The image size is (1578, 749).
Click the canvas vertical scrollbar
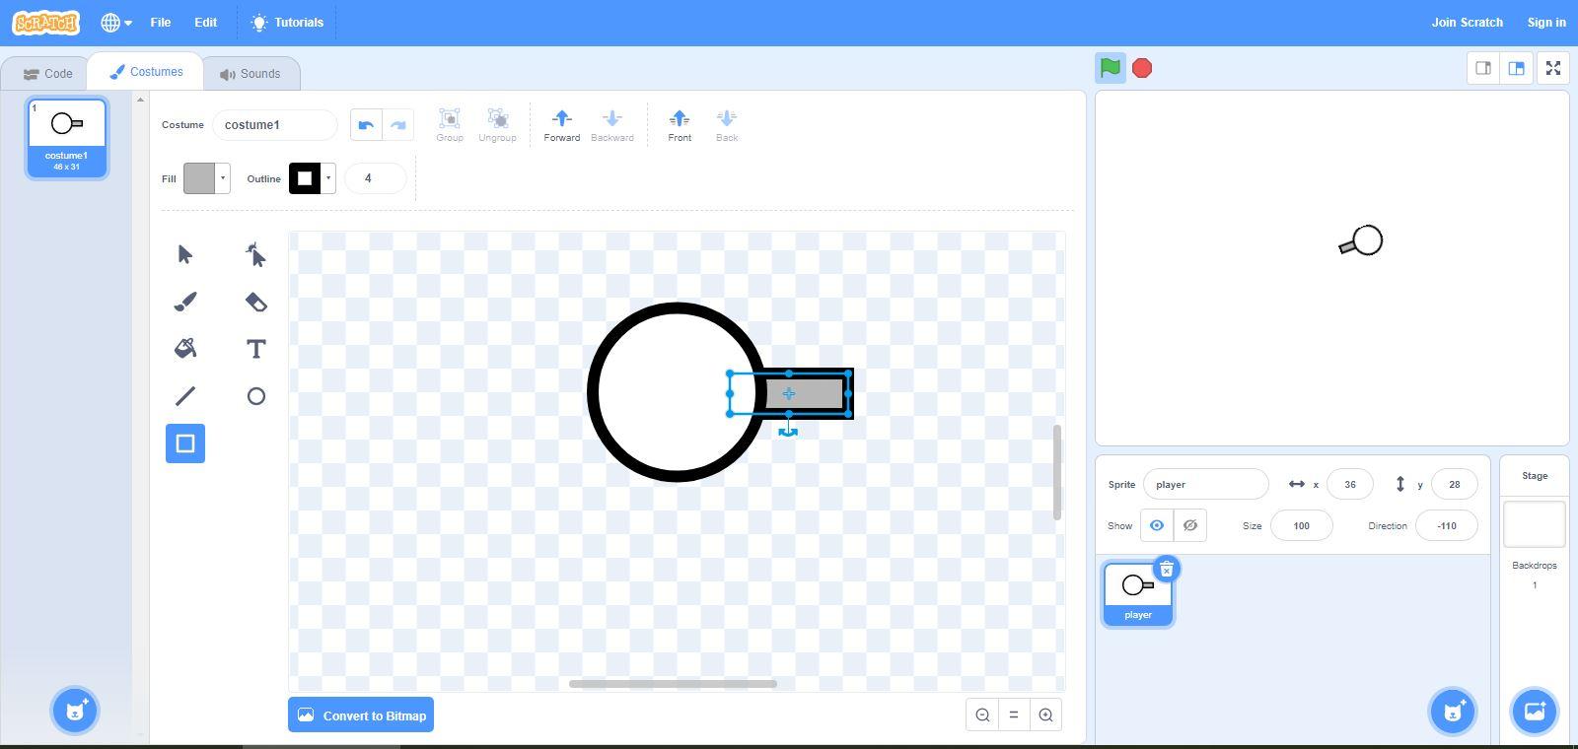click(x=1056, y=473)
